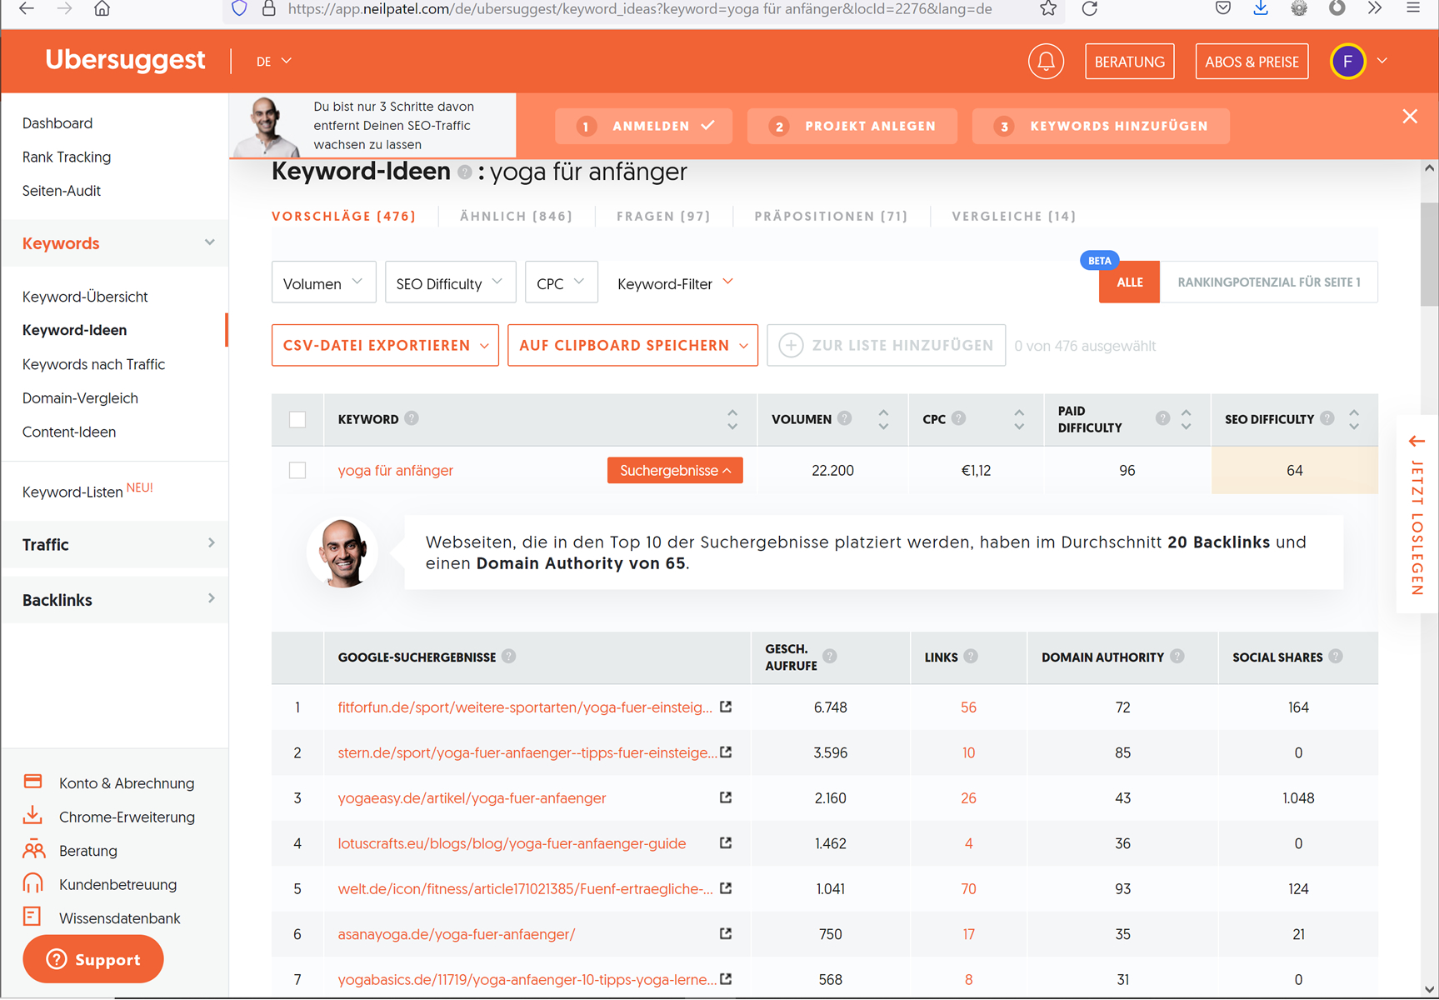This screenshot has height=1000, width=1439.
Task: Tick checkbox for yoga für anfänger row
Action: click(297, 470)
